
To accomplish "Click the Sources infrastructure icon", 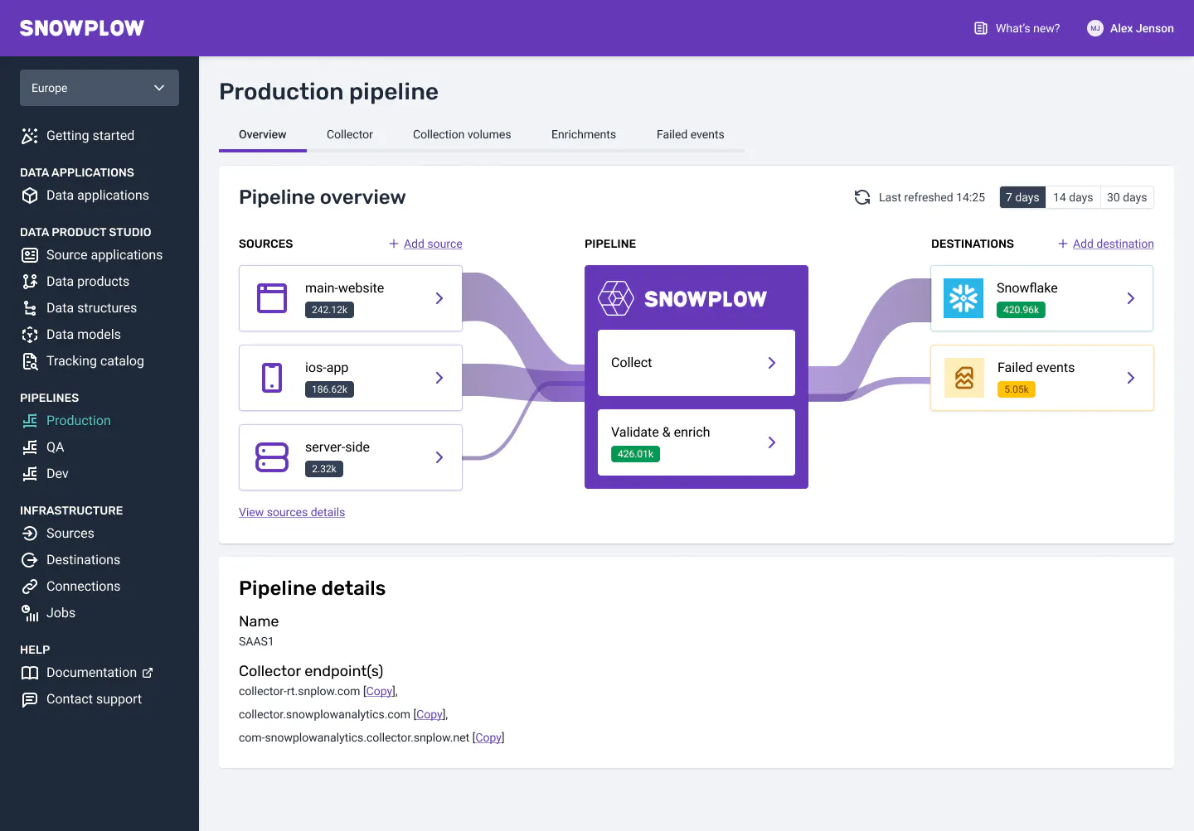I will click(x=30, y=534).
